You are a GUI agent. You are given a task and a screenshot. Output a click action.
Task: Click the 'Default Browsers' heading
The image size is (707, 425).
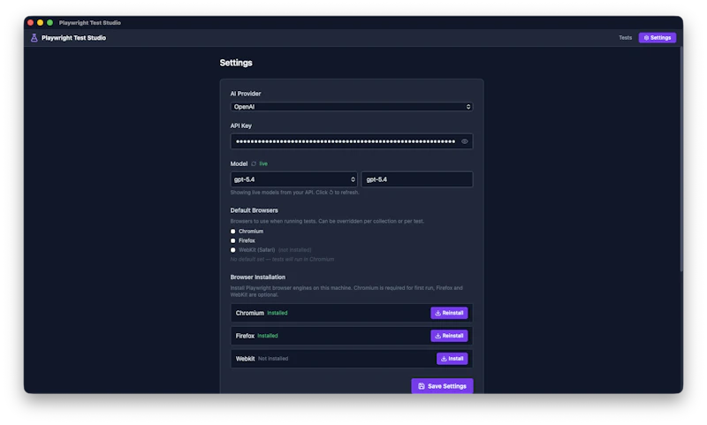click(254, 210)
